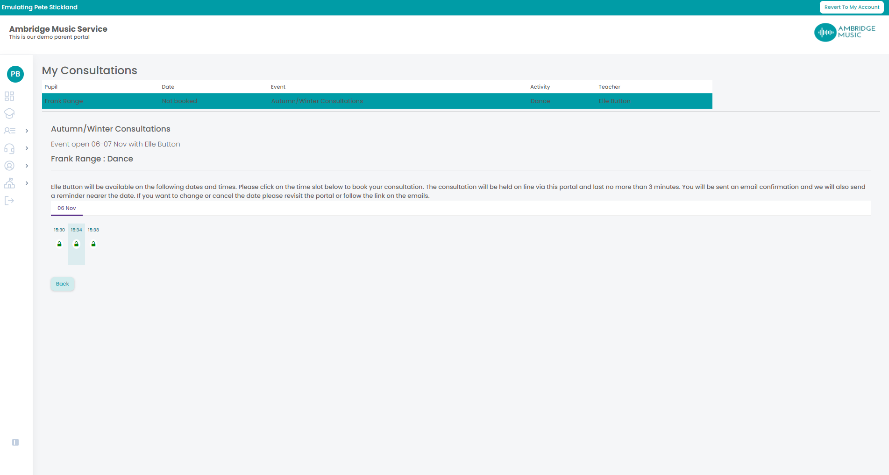Click the Ambridge Music Service title

point(58,29)
